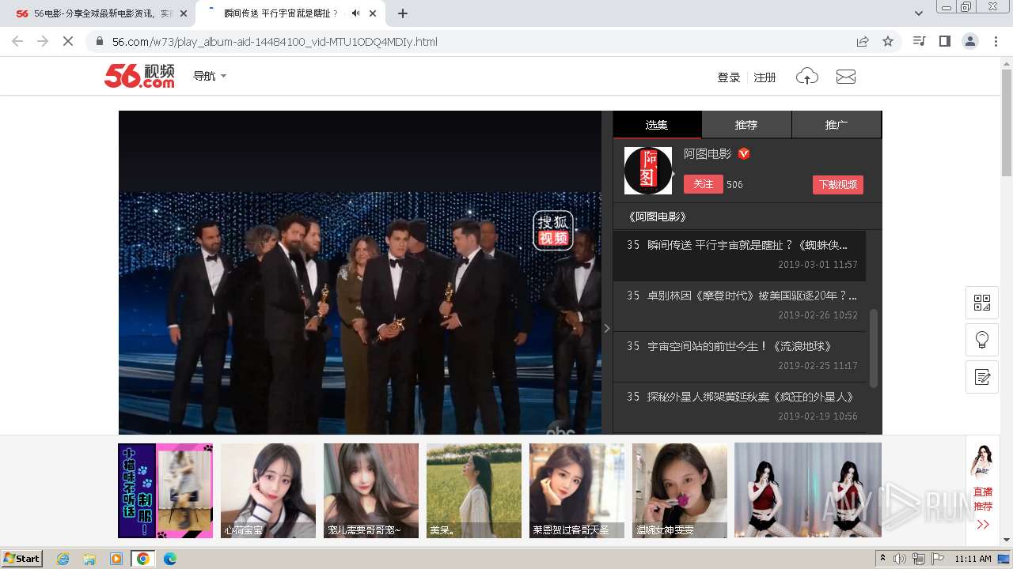This screenshot has width=1013, height=569.
Task: Click the 登录 login link
Action: [x=728, y=77]
